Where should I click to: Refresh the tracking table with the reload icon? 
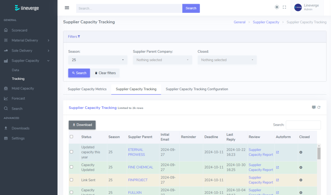319,108
